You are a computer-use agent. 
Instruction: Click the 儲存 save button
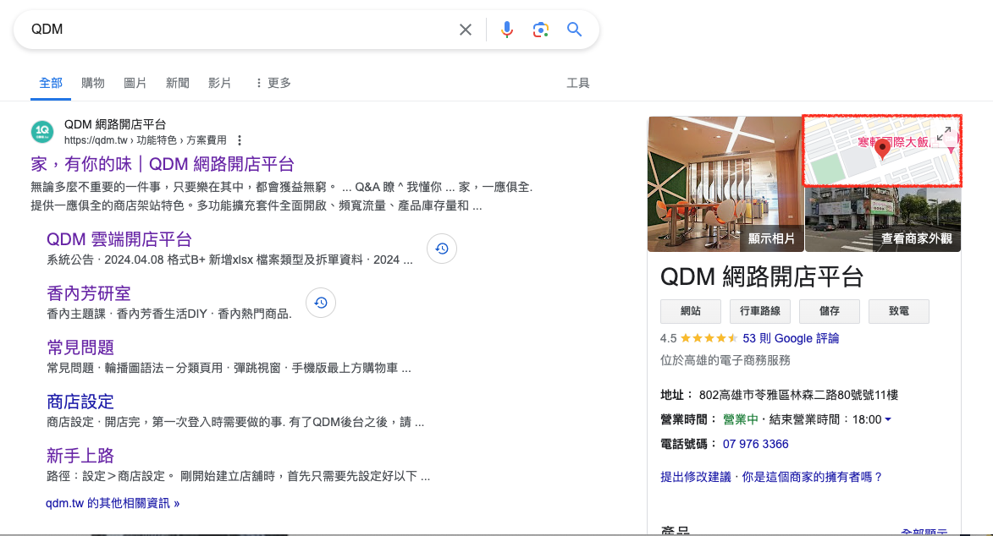click(x=830, y=311)
